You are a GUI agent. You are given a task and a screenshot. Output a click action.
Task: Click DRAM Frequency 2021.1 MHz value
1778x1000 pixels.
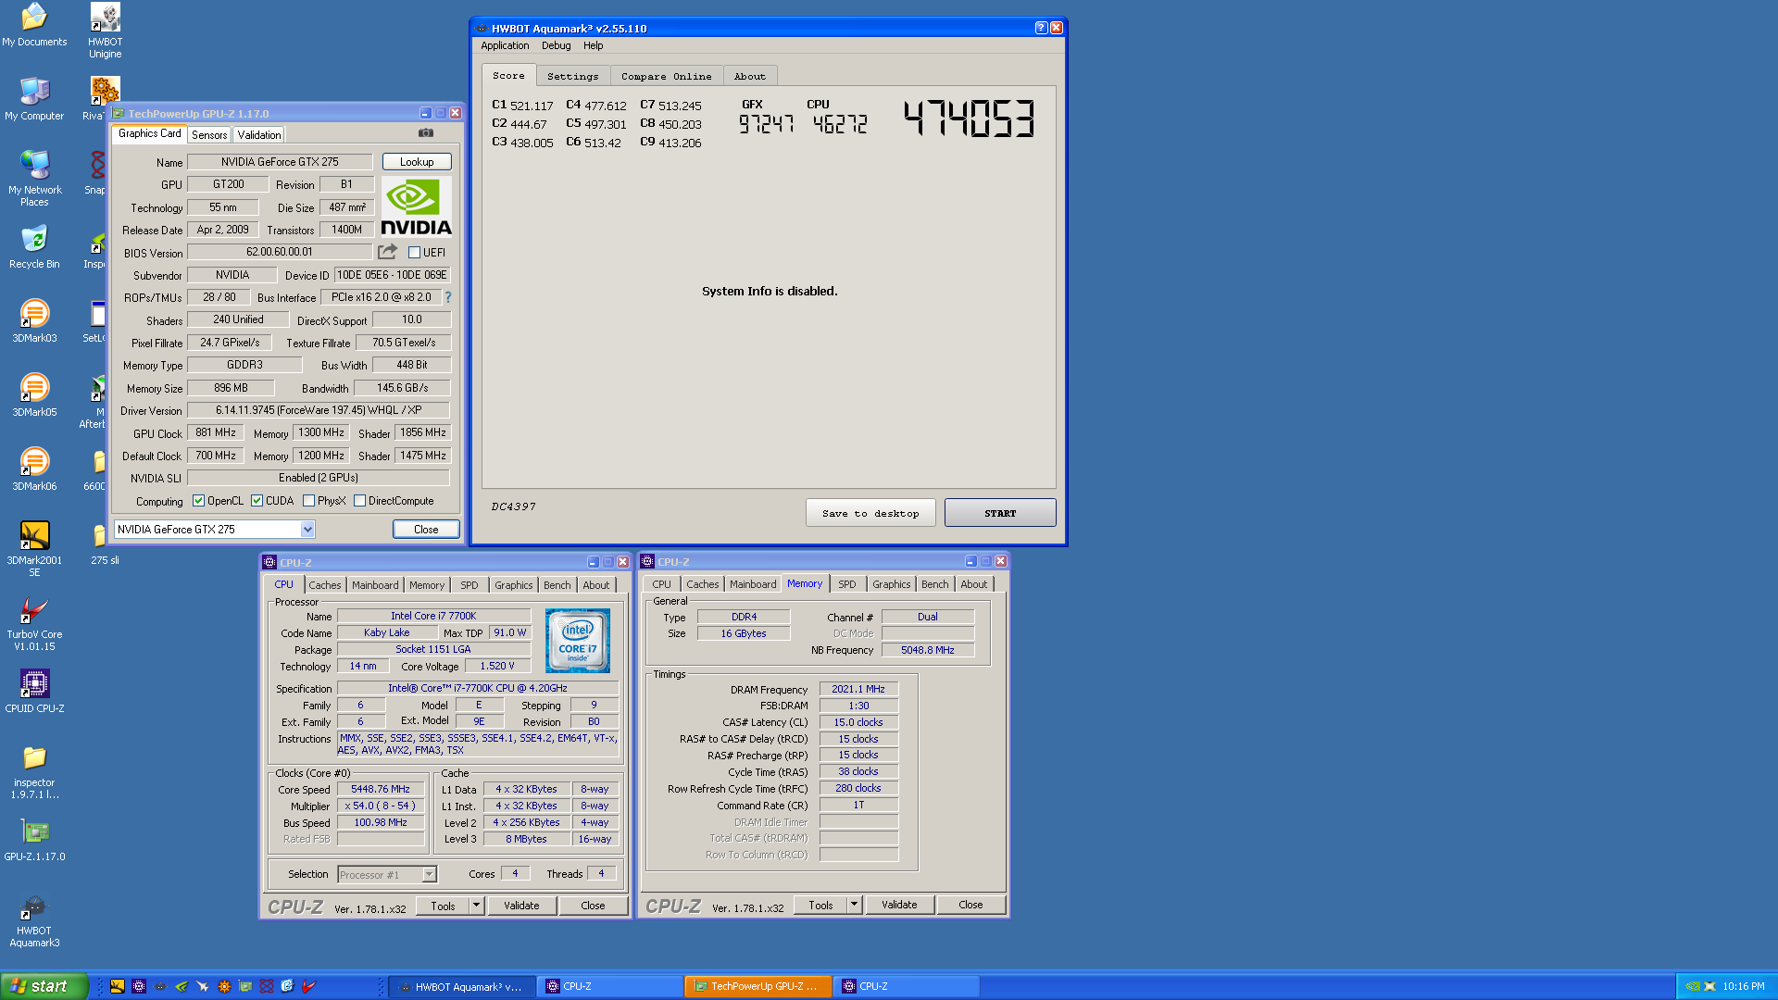pyautogui.click(x=858, y=689)
